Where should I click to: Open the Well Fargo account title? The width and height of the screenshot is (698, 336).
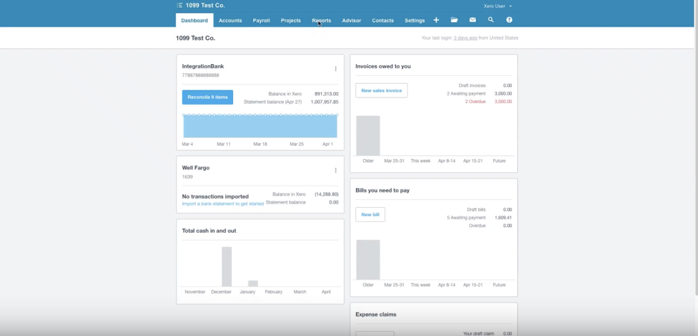tap(195, 168)
